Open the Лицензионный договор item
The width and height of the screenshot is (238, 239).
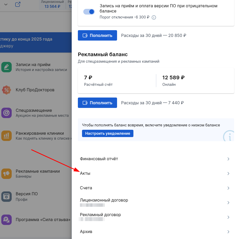click(104, 200)
